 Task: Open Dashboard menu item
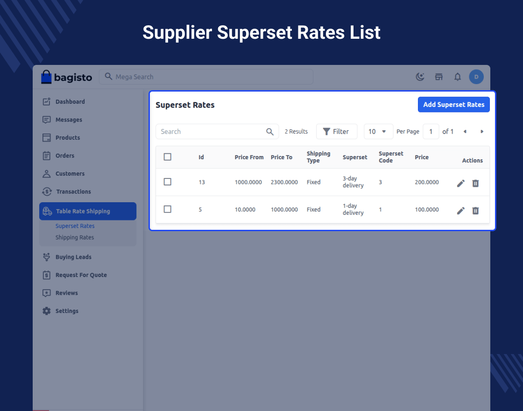click(x=70, y=101)
